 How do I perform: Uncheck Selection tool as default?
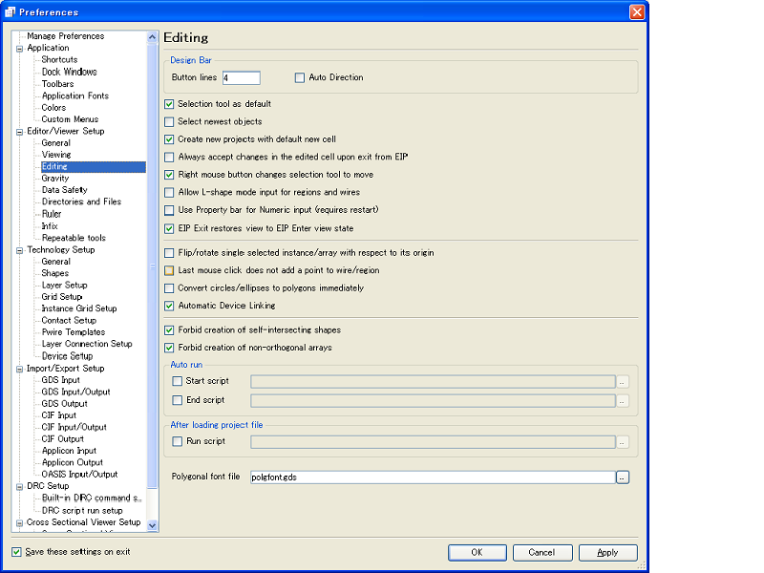pos(170,104)
